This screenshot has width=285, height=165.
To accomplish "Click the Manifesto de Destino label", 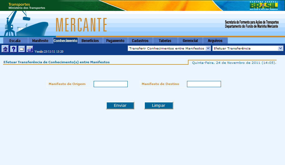I will point(160,84).
